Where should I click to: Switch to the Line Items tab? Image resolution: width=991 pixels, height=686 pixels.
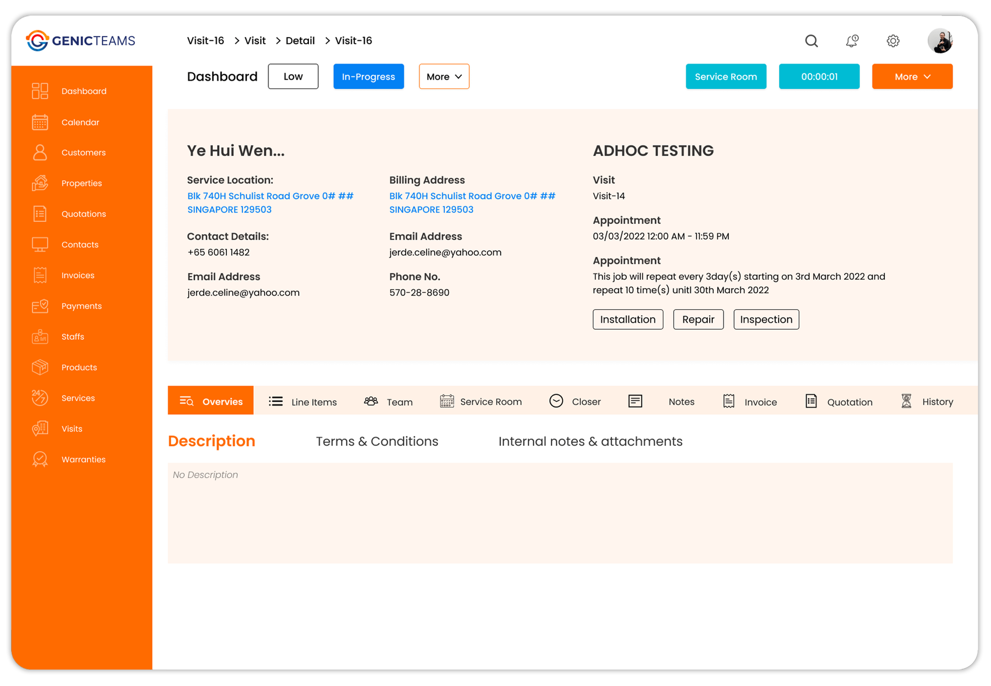pyautogui.click(x=303, y=402)
